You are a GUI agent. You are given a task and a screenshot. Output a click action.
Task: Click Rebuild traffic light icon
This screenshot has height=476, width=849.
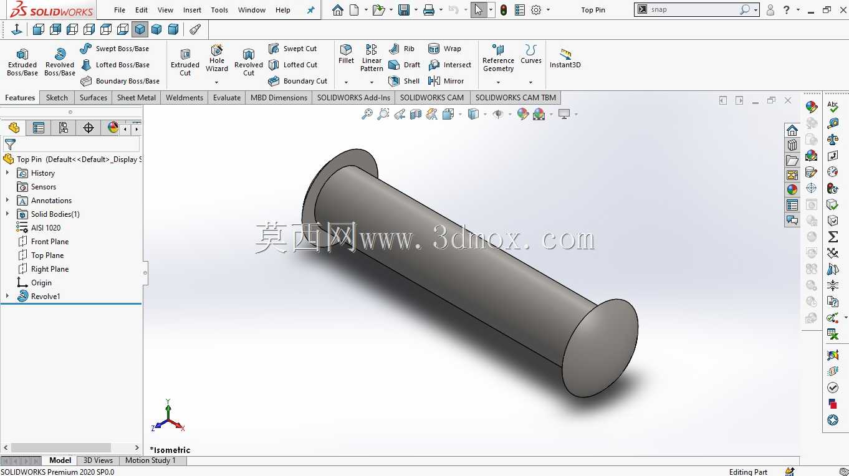(x=504, y=10)
